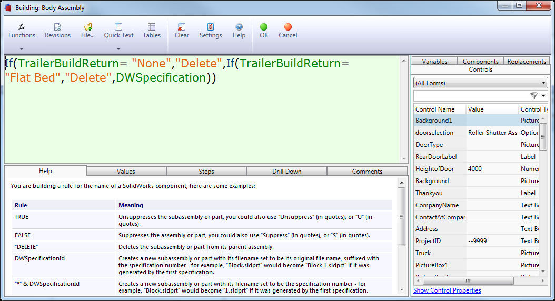Screen dimensions: 555x301
Task: Open the filter options dropdown arrow
Action: [x=543, y=95]
